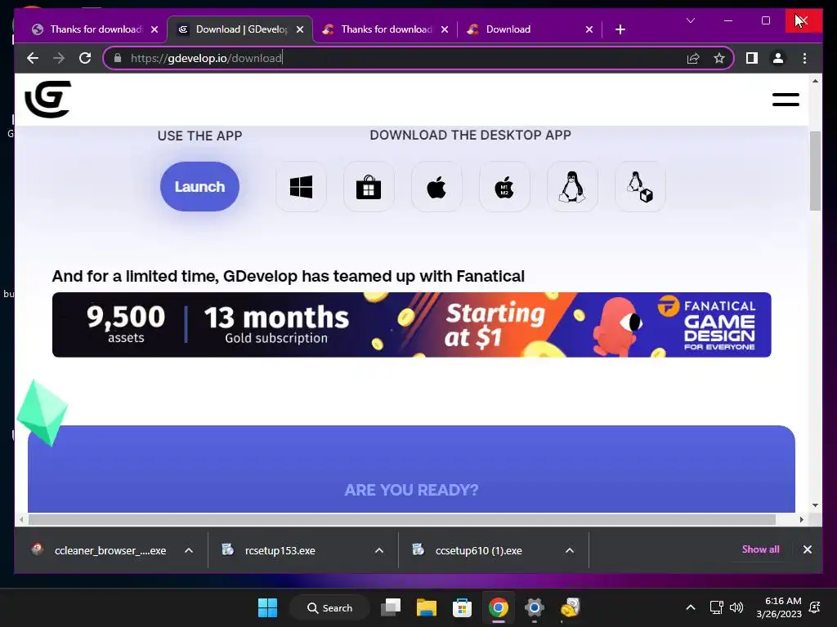Toggle the browser side panel

point(752,58)
